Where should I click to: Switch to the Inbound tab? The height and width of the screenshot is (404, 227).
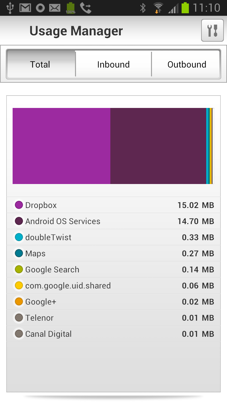pos(113,64)
